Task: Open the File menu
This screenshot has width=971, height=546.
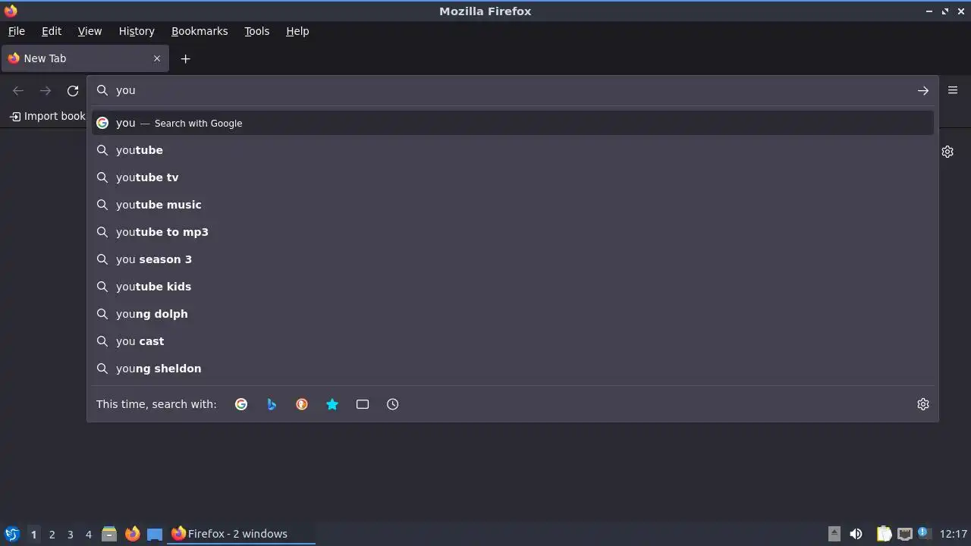Action: (16, 31)
